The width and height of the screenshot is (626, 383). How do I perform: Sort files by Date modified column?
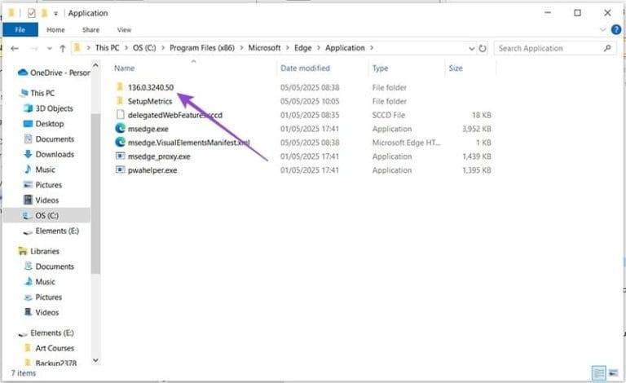pyautogui.click(x=305, y=68)
